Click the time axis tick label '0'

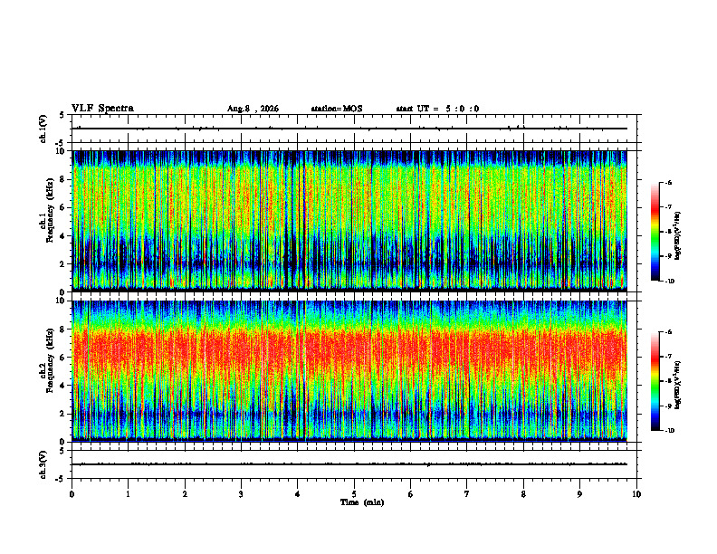point(72,494)
